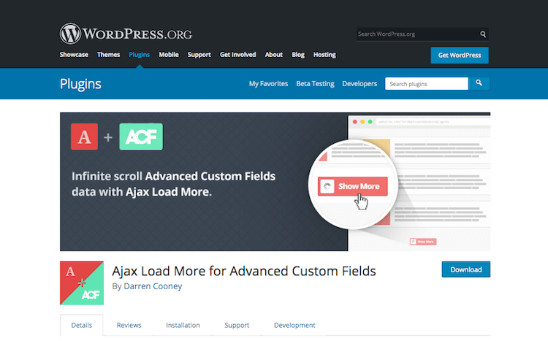Open the Beta Testing link
Screen dimensions: 548x341
point(315,84)
